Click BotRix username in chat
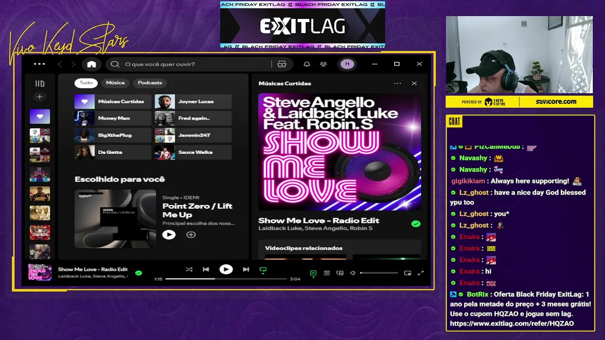Screen dimensions: 605x340 pyautogui.click(x=478, y=294)
